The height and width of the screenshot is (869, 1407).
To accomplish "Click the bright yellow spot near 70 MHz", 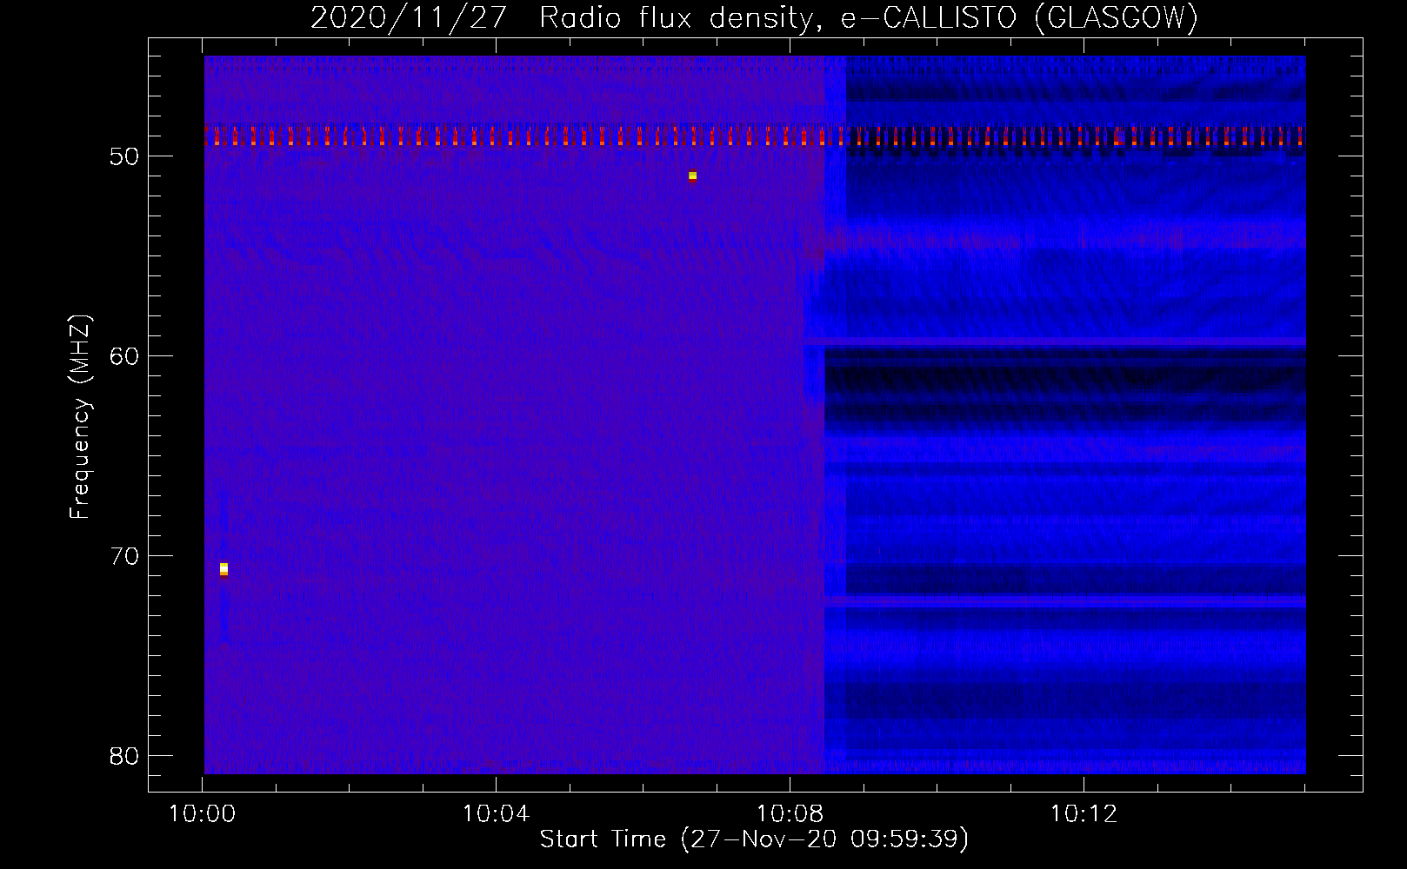I will tap(223, 569).
